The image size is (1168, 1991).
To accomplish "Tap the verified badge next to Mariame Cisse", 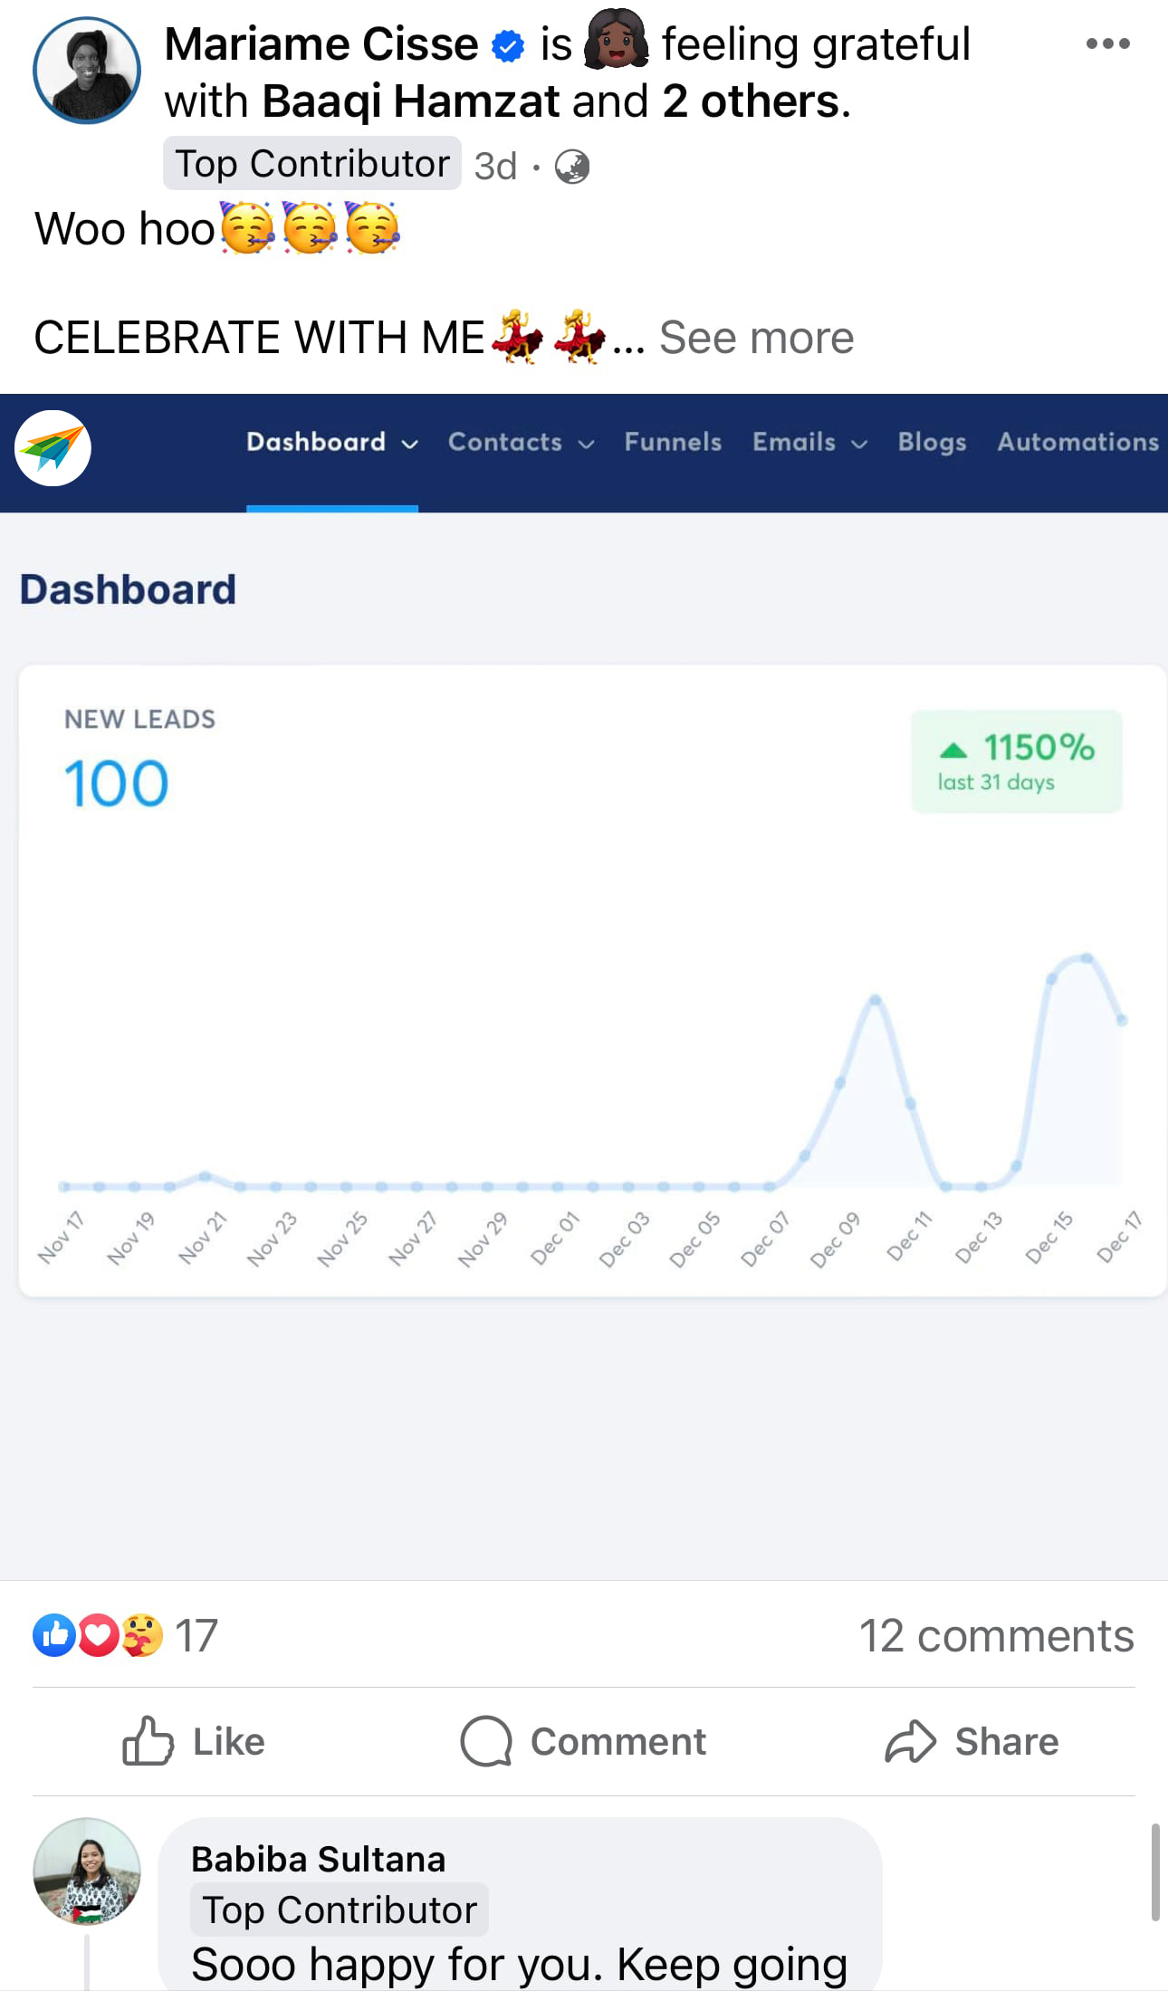I will click(508, 45).
